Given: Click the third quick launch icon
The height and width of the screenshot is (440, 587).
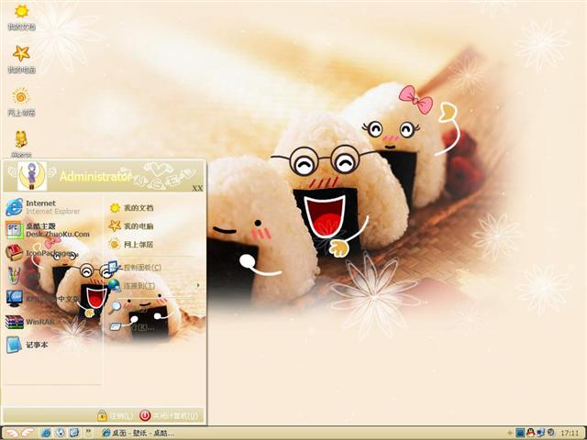Looking at the screenshot, I should [x=74, y=433].
